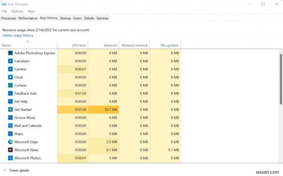Select the Microsoft Photos row name

pos(28,158)
